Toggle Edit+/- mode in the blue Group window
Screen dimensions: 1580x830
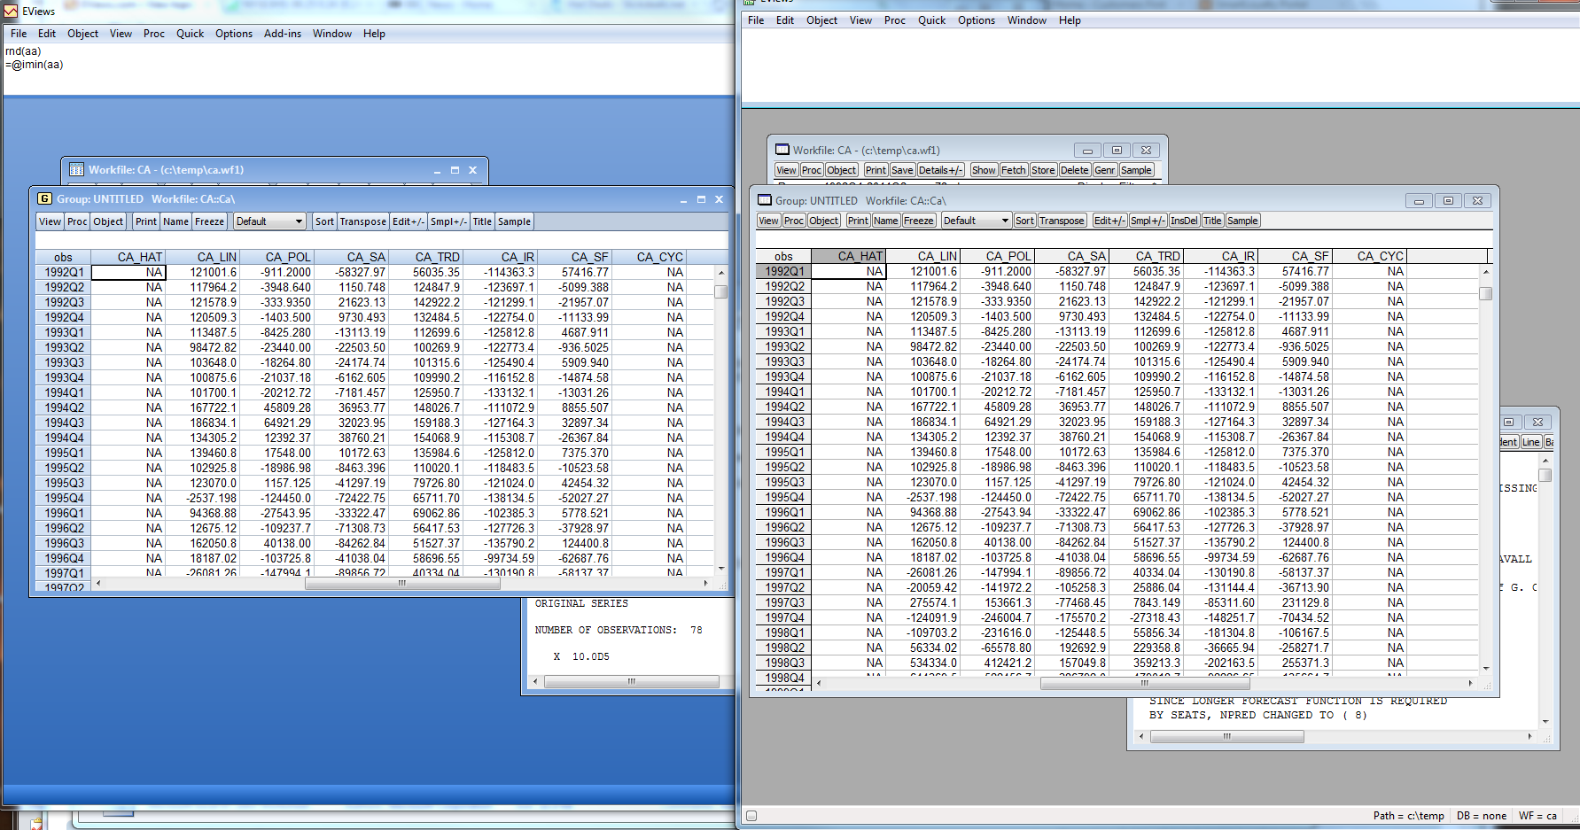pos(409,221)
